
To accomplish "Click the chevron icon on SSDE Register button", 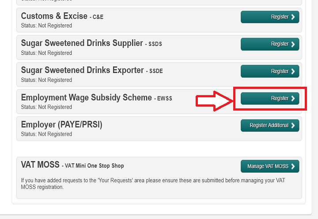I will point(293,71).
